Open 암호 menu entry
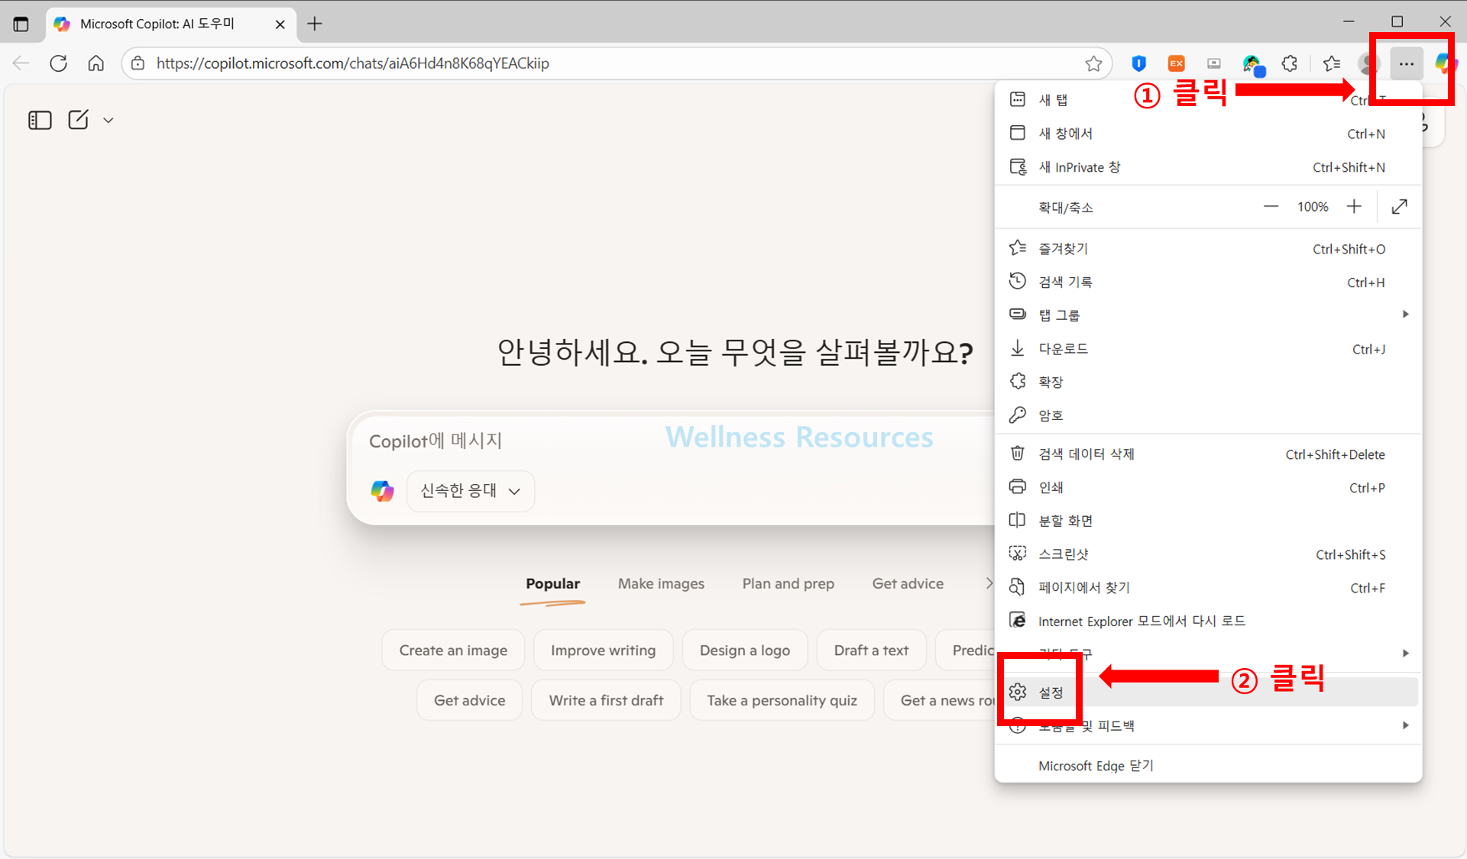Viewport: 1467px width, 859px height. 1207,415
